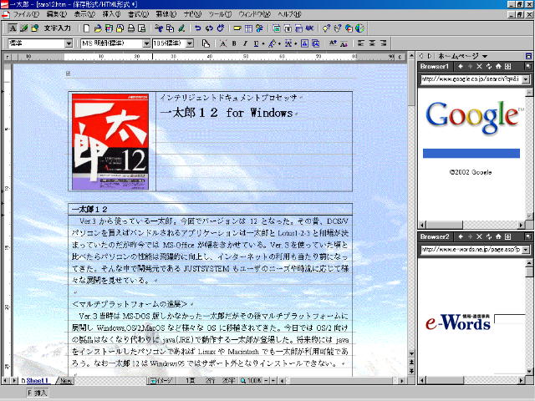Toggle character border frame button
The image size is (535, 401).
(x=304, y=43)
